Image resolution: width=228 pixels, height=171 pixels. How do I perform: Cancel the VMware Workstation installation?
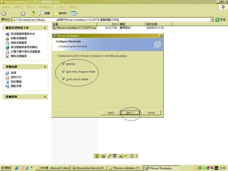coord(151,113)
